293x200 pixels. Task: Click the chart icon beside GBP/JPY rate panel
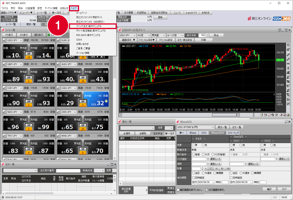(5, 64)
